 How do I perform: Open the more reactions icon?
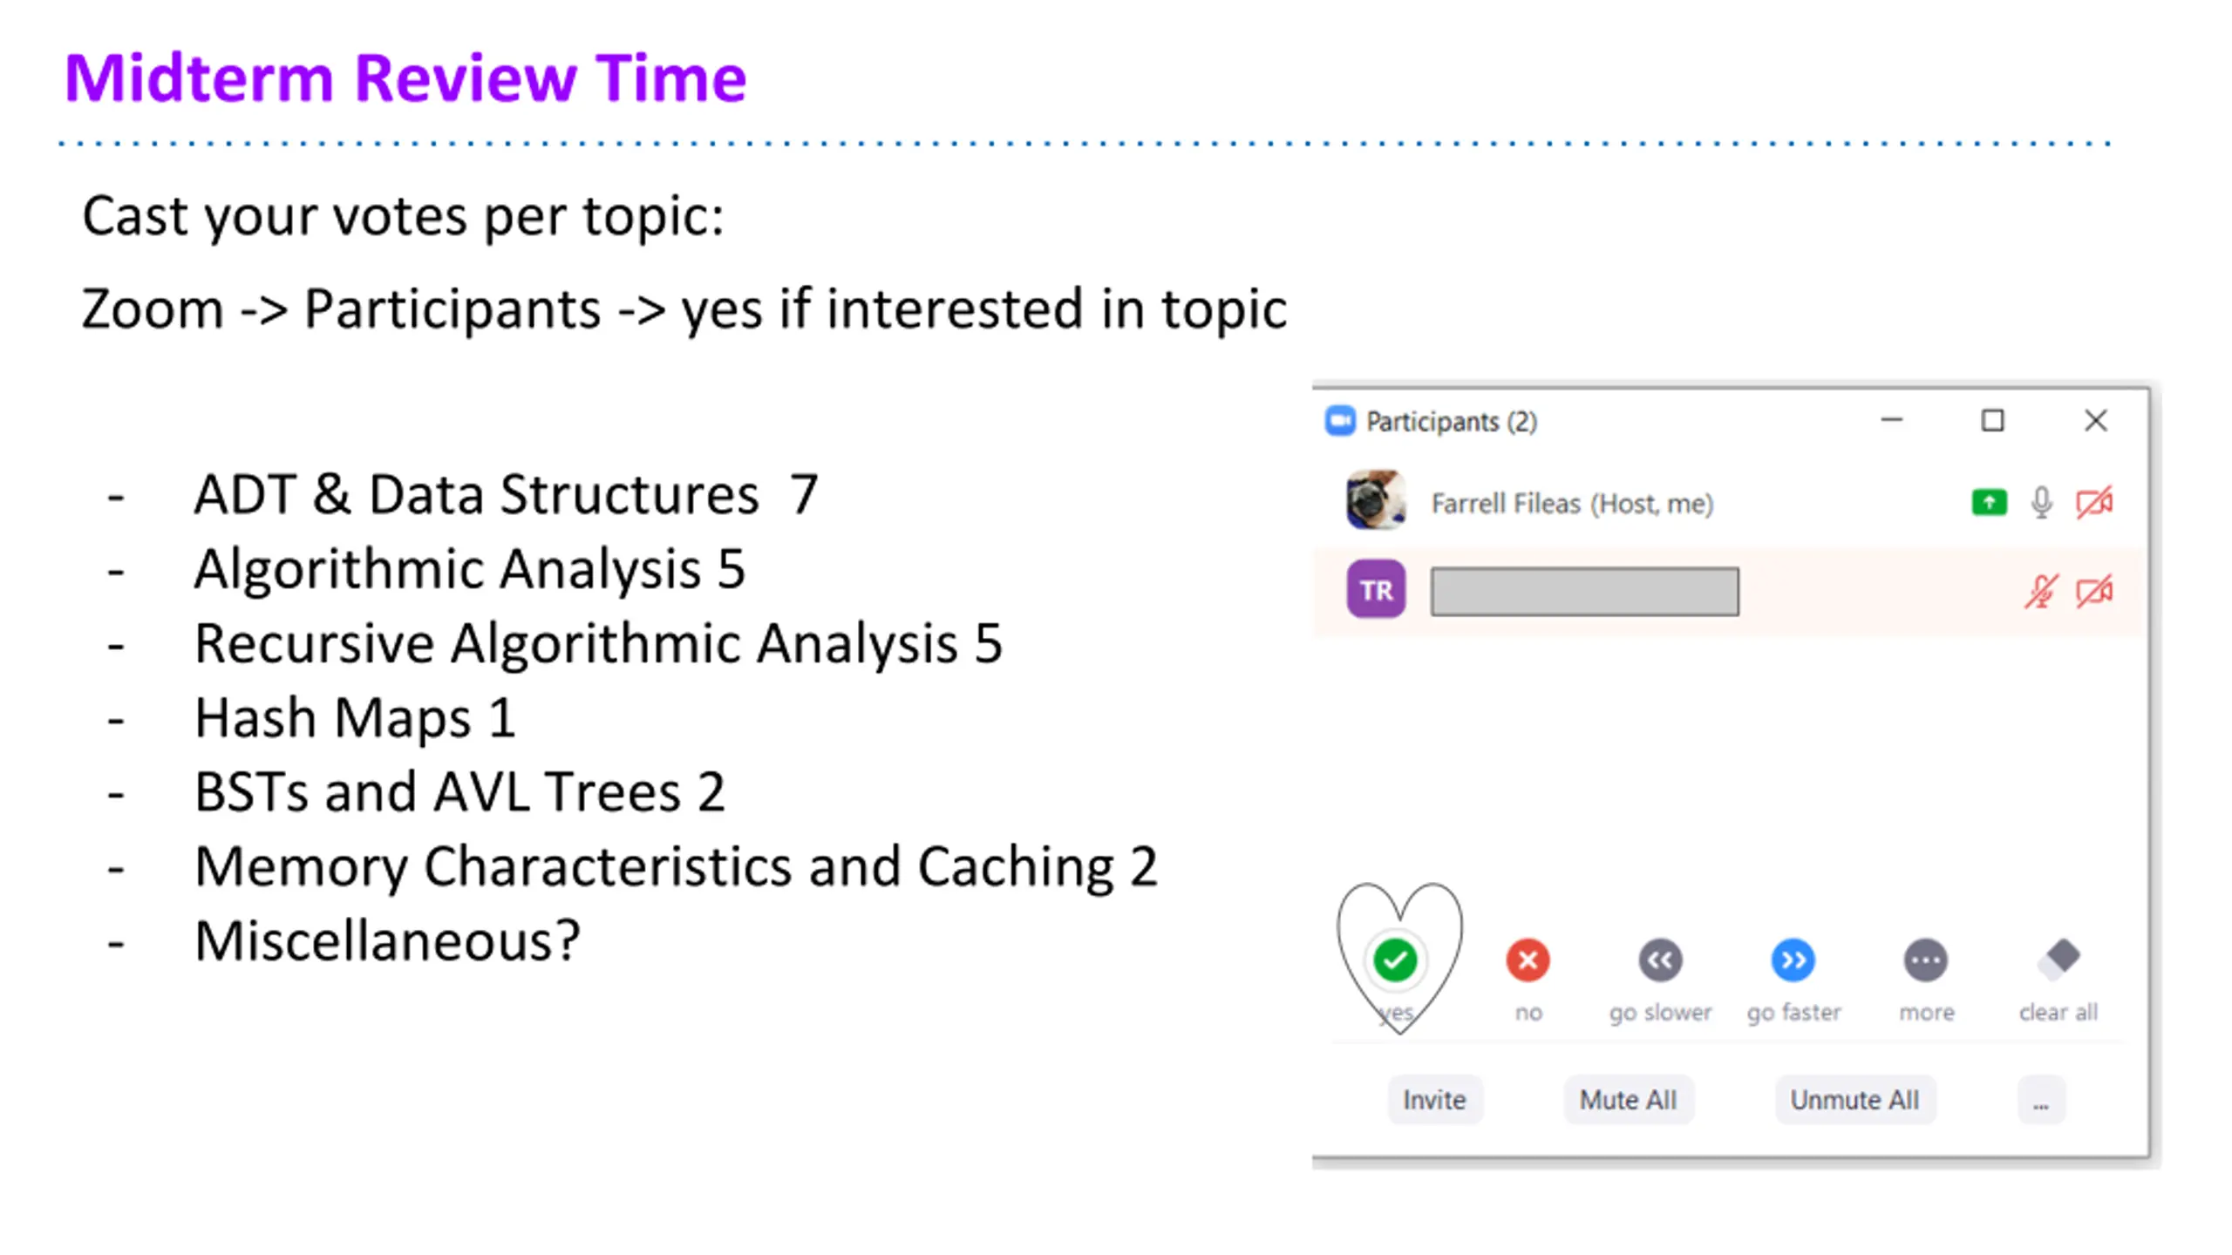coord(1926,960)
